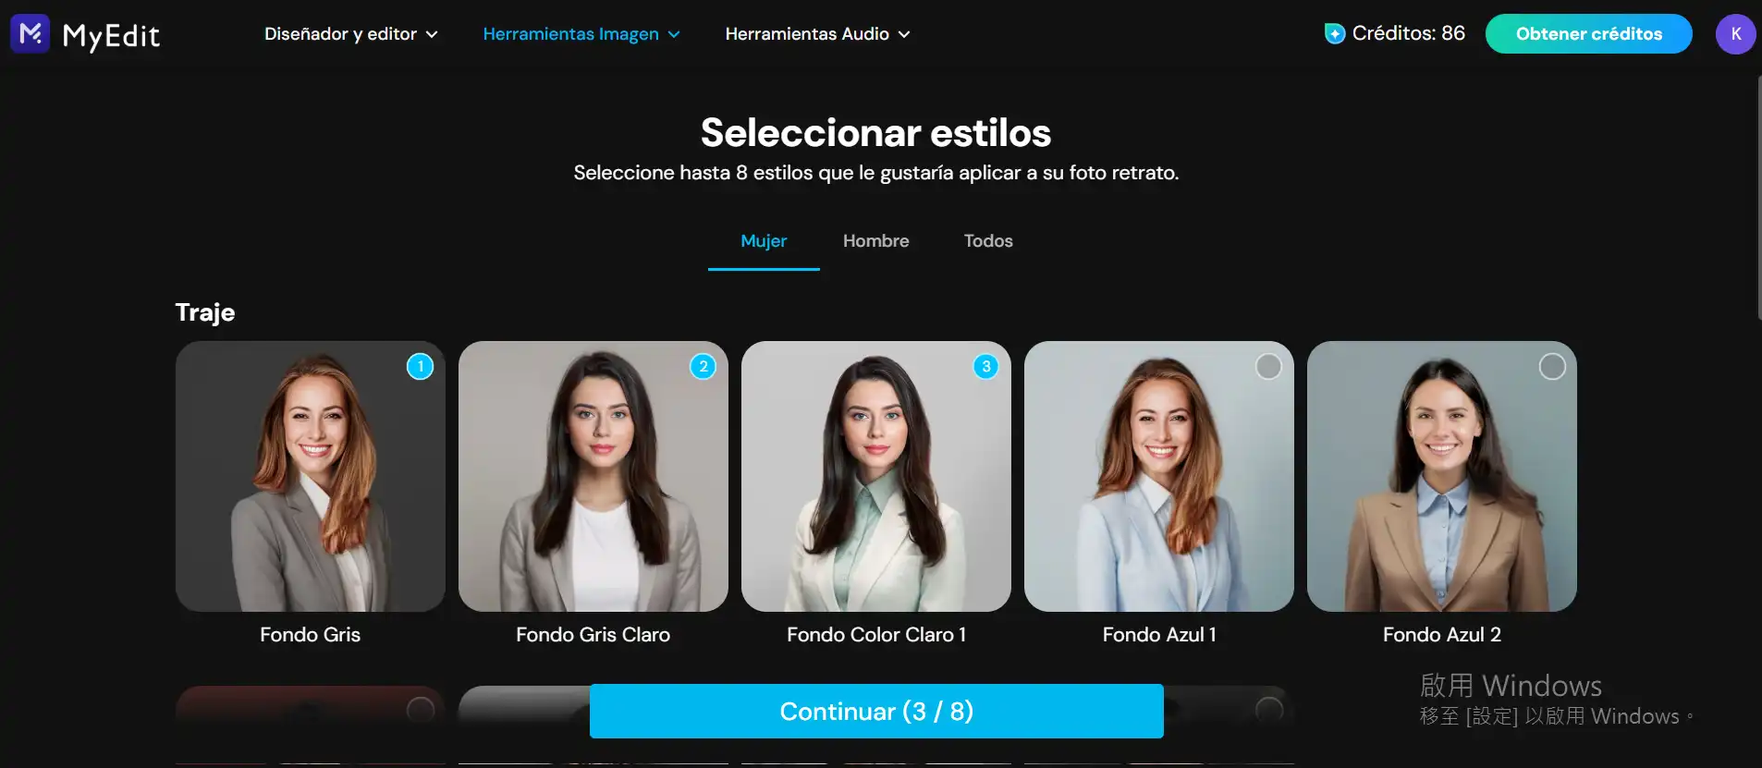Click Continuar (3 / 8) button
The image size is (1762, 768).
pos(876,711)
